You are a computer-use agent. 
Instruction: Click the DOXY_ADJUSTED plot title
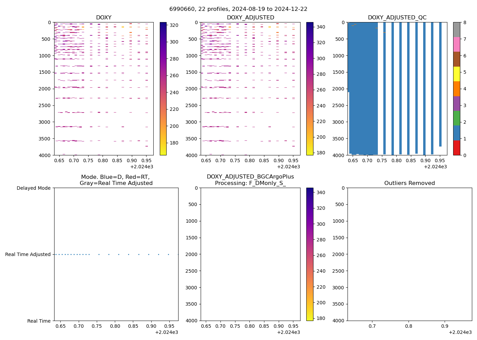pos(250,17)
